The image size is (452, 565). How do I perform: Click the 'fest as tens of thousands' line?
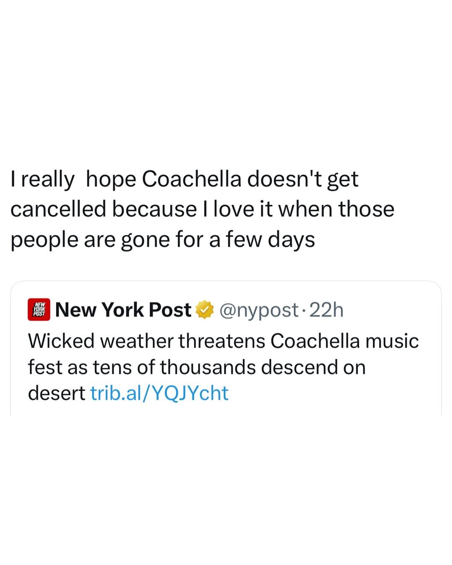[197, 367]
